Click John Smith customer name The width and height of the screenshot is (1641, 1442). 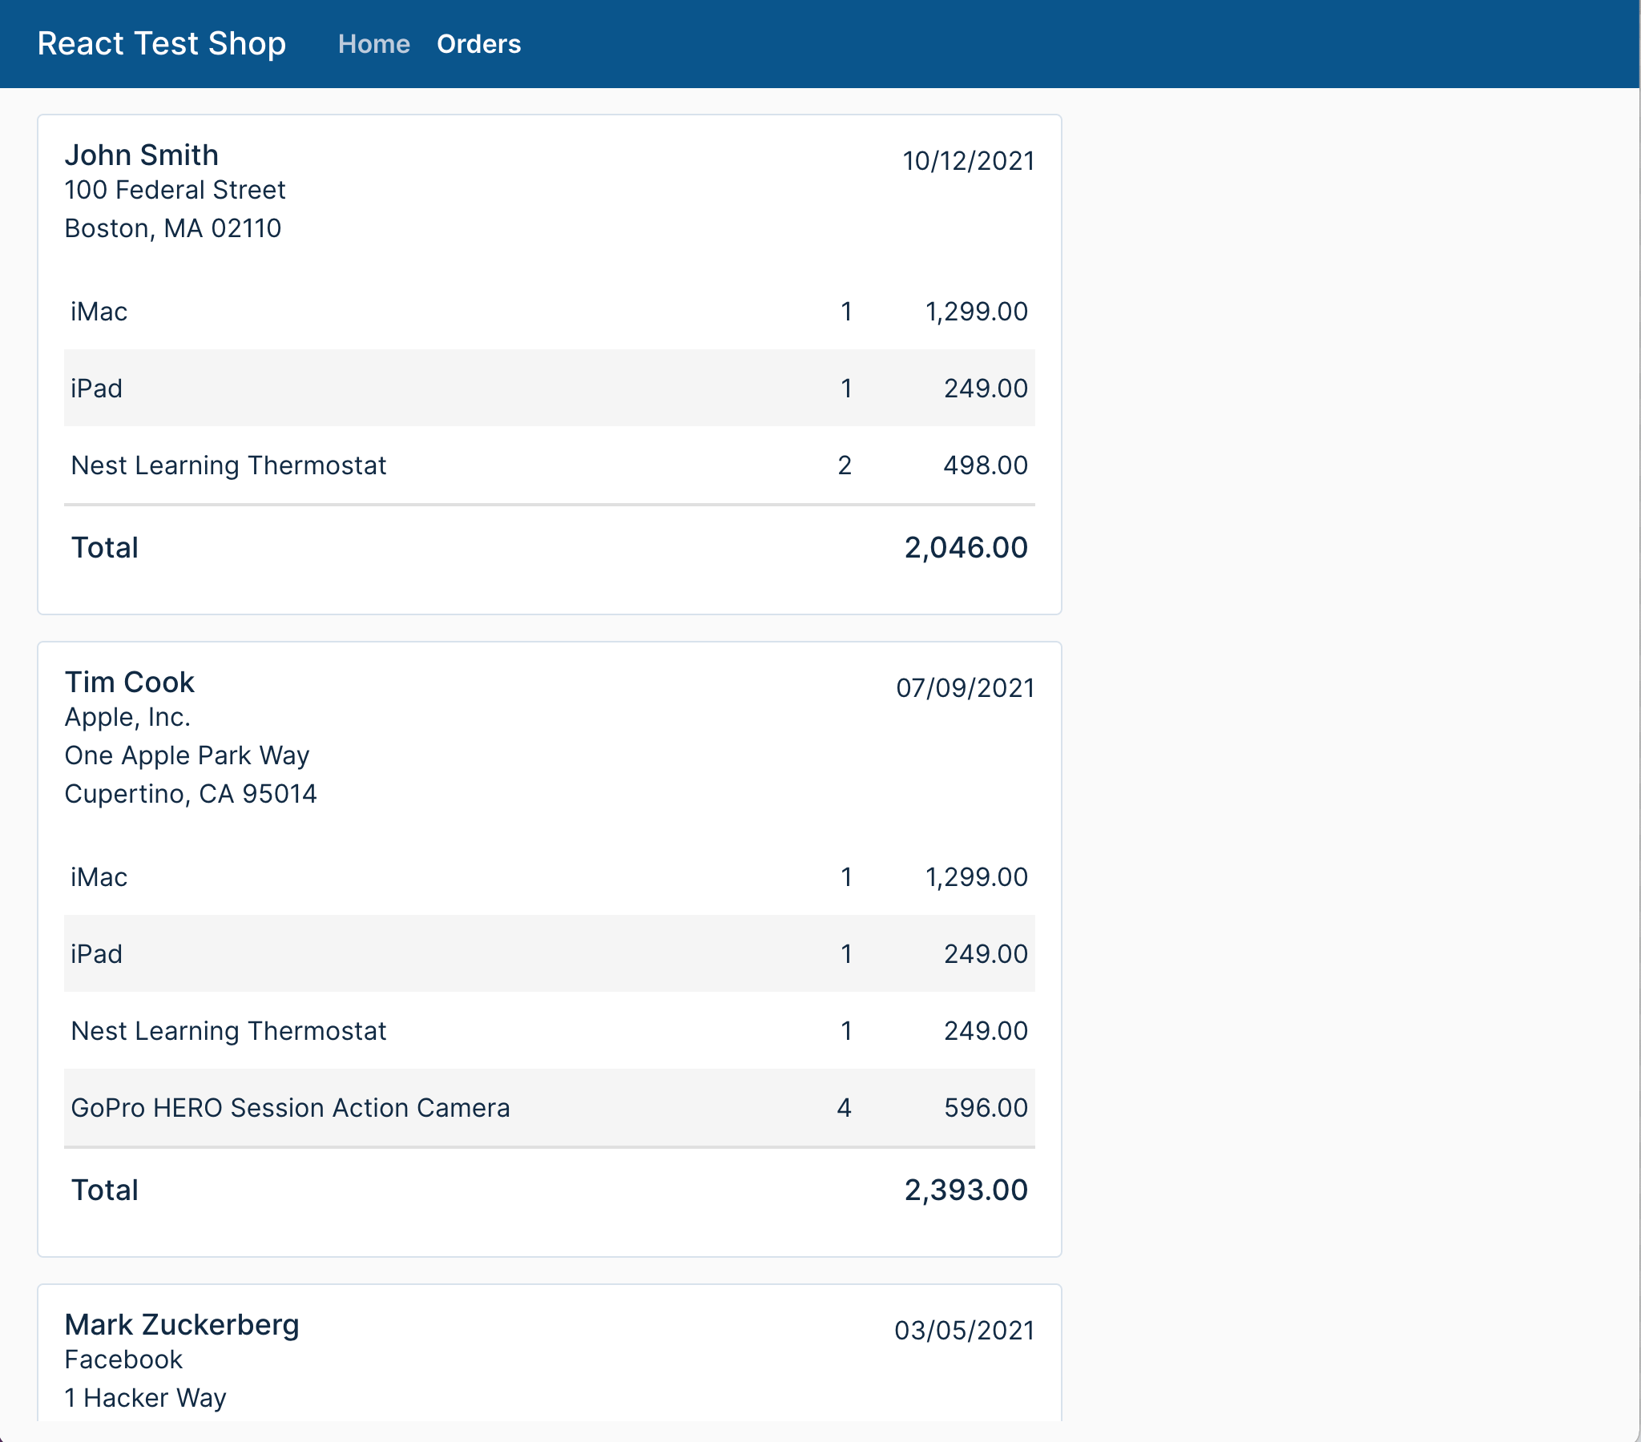[x=141, y=155]
